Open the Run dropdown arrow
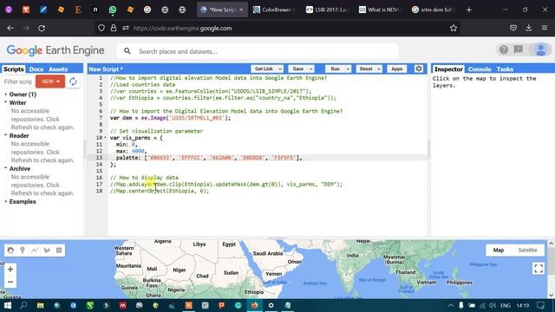The width and height of the screenshot is (555, 312). 349,69
